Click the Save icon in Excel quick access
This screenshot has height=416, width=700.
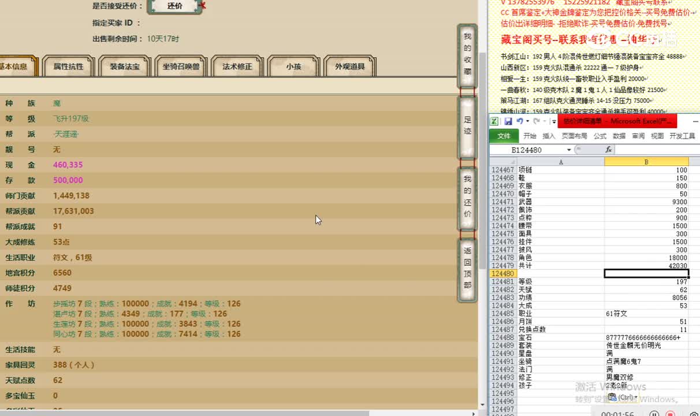[508, 121]
